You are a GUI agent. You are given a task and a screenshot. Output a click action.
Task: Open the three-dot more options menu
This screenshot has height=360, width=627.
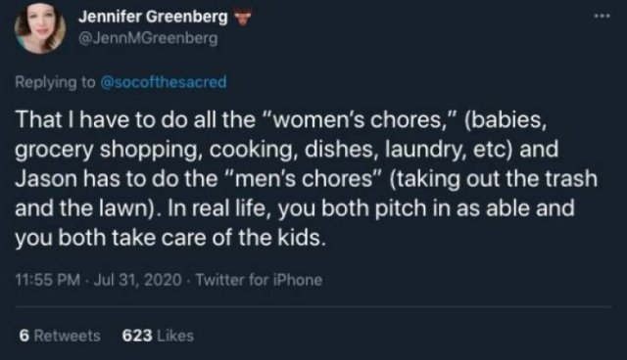(x=602, y=16)
